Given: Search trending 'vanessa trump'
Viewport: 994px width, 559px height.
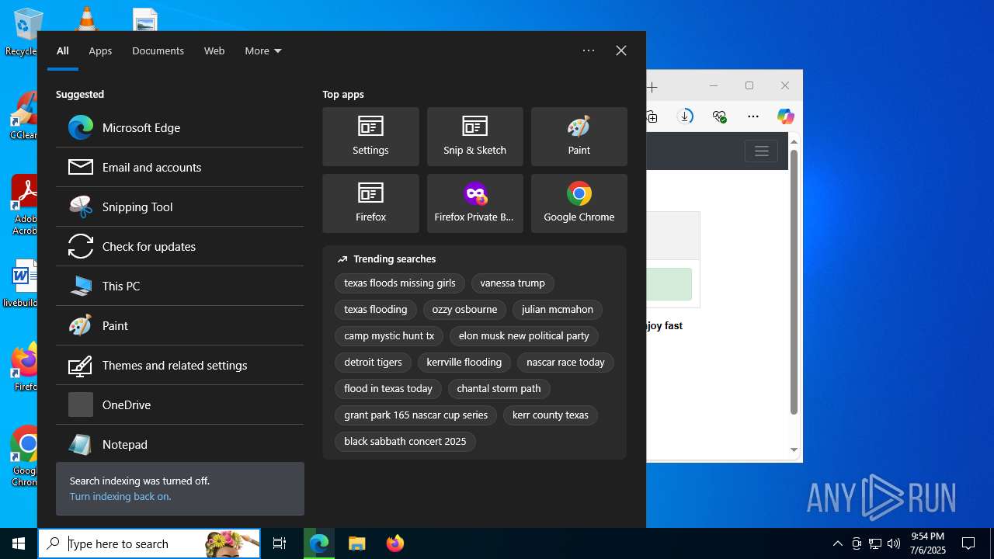Looking at the screenshot, I should pyautogui.click(x=513, y=283).
